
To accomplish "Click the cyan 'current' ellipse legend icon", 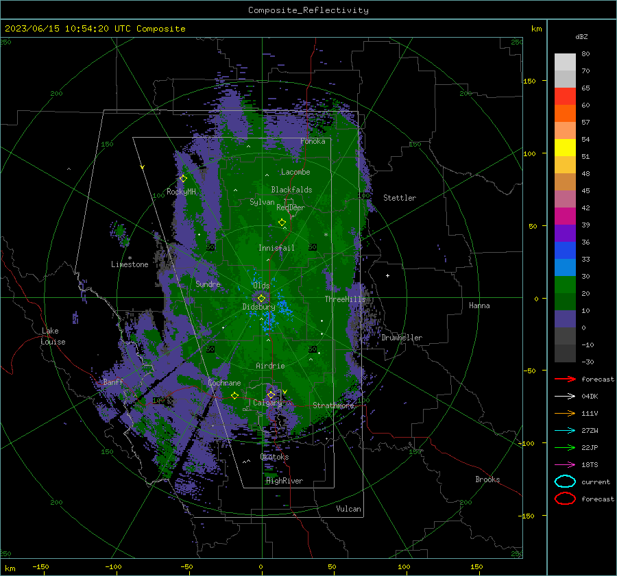I will (x=565, y=481).
